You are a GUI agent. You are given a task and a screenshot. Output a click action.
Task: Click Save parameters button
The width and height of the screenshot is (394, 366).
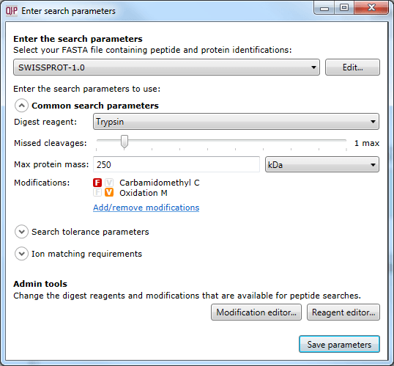pos(339,344)
